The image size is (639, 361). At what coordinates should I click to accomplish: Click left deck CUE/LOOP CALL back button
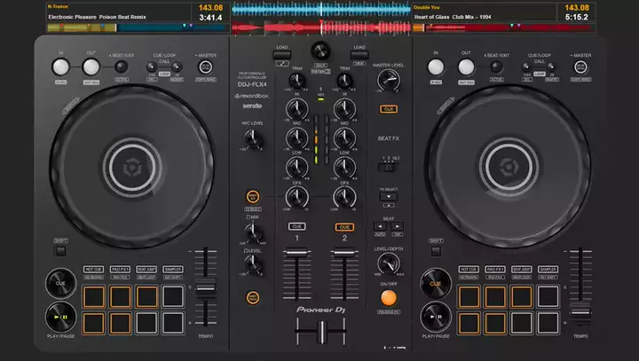pyautogui.click(x=152, y=67)
